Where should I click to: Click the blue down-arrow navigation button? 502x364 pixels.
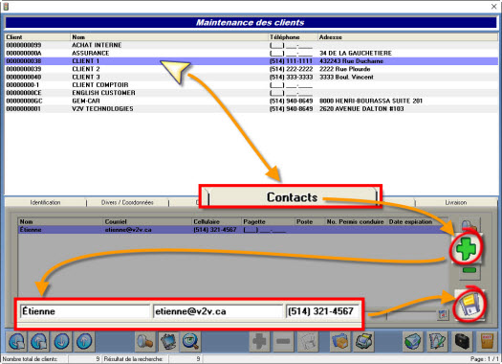[62, 341]
